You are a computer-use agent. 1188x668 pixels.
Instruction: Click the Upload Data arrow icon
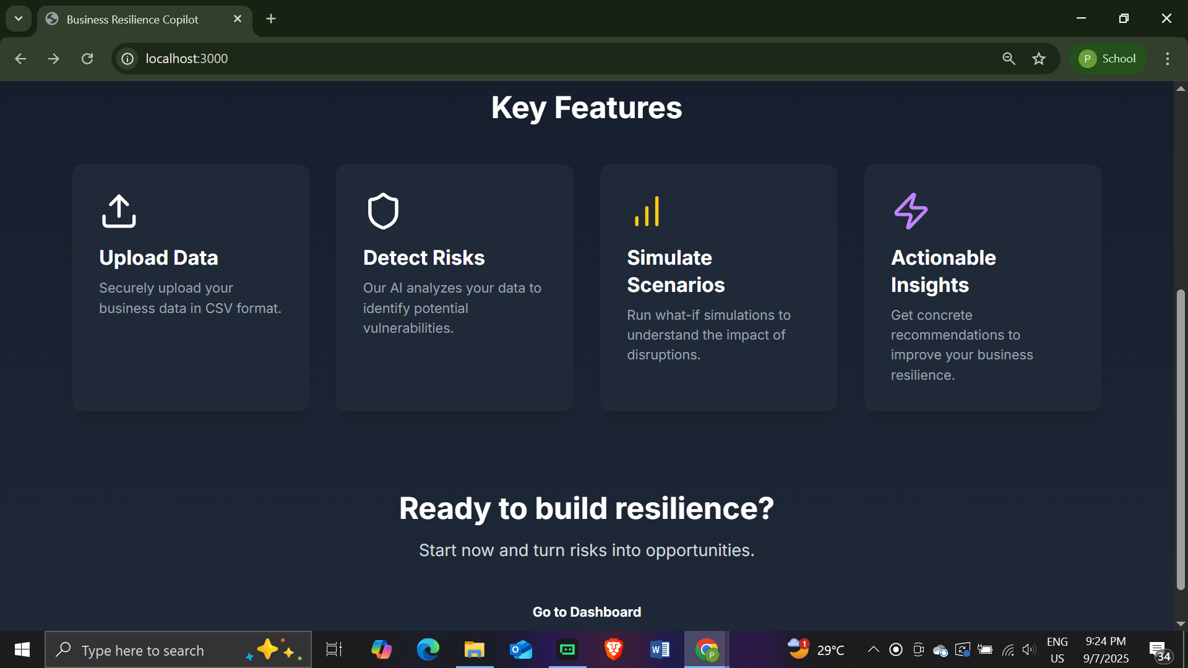119,211
